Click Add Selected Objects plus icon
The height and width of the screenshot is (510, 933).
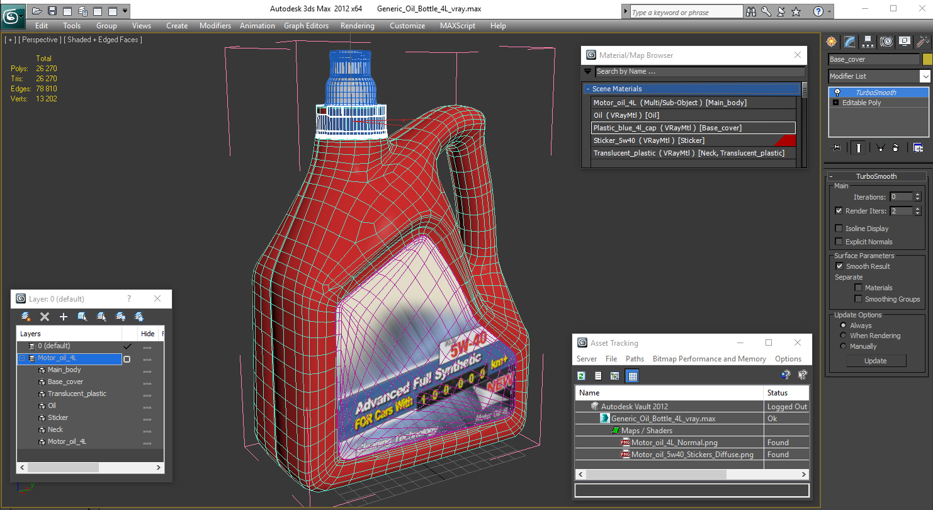(x=64, y=316)
